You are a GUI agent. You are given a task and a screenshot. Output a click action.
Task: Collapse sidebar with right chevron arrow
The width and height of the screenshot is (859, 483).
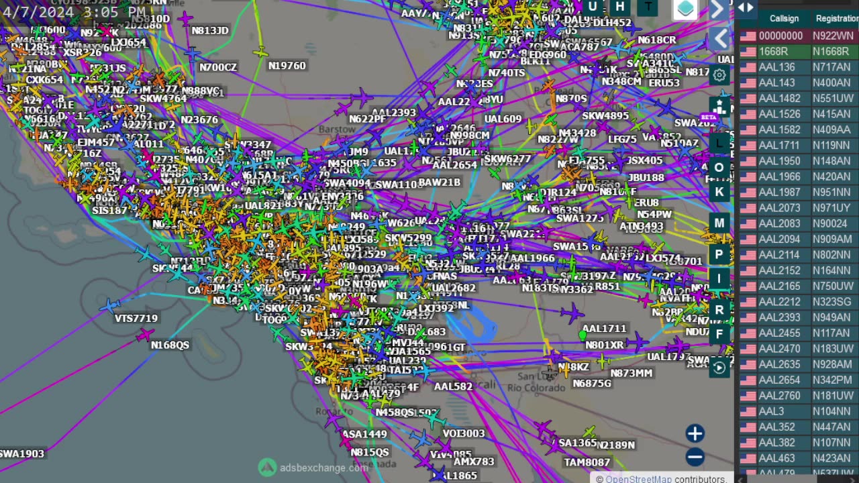pyautogui.click(x=717, y=9)
